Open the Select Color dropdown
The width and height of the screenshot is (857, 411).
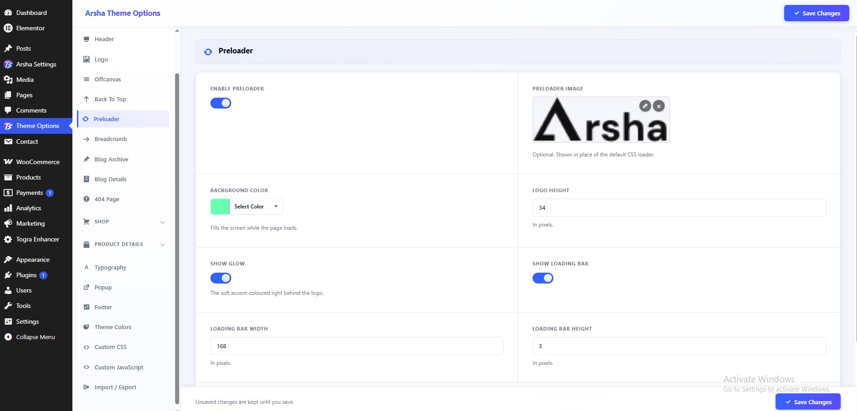tap(256, 207)
